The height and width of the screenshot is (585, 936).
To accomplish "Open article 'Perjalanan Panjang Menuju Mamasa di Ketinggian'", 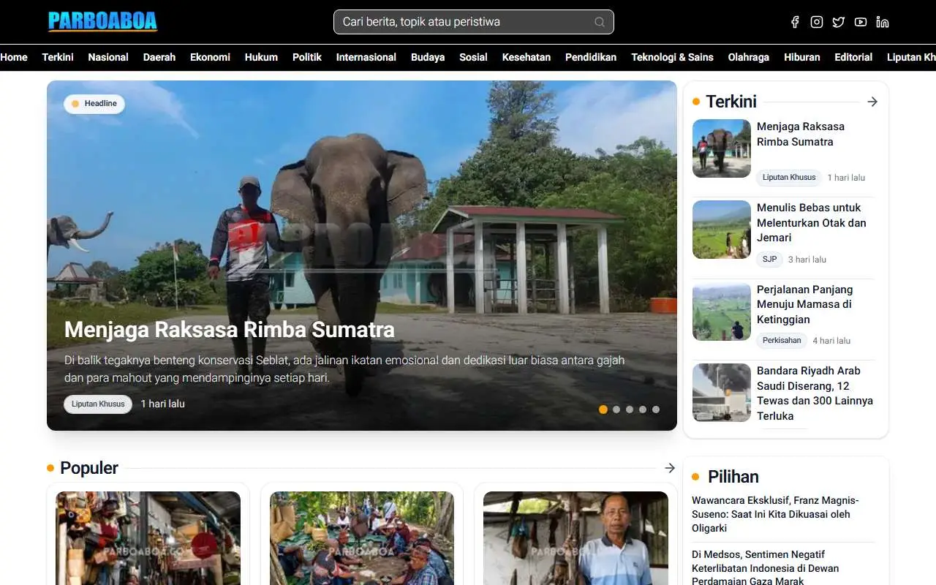I will click(x=805, y=304).
